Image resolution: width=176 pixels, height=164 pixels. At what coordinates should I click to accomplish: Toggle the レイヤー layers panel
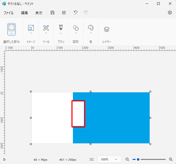(x=107, y=29)
